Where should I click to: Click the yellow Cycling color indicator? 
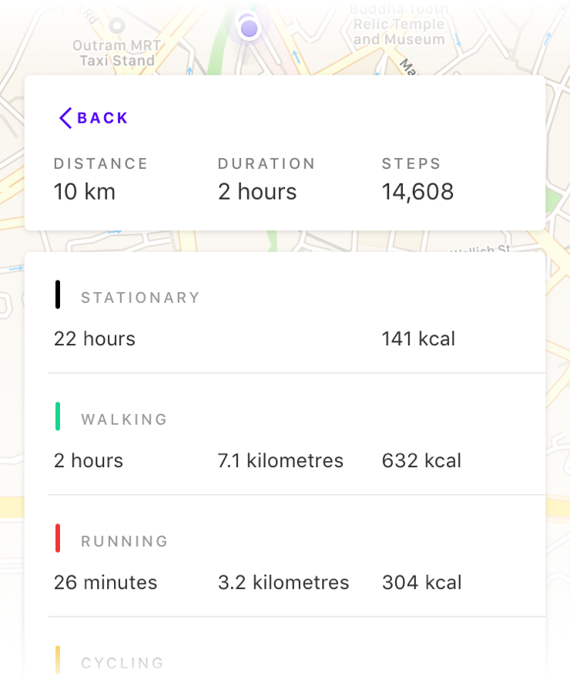coord(58,660)
